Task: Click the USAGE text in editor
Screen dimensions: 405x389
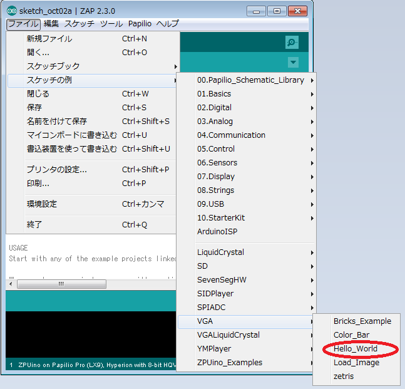Action: 18,248
